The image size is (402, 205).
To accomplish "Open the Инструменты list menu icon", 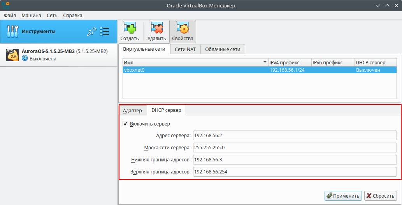I will [x=104, y=32].
